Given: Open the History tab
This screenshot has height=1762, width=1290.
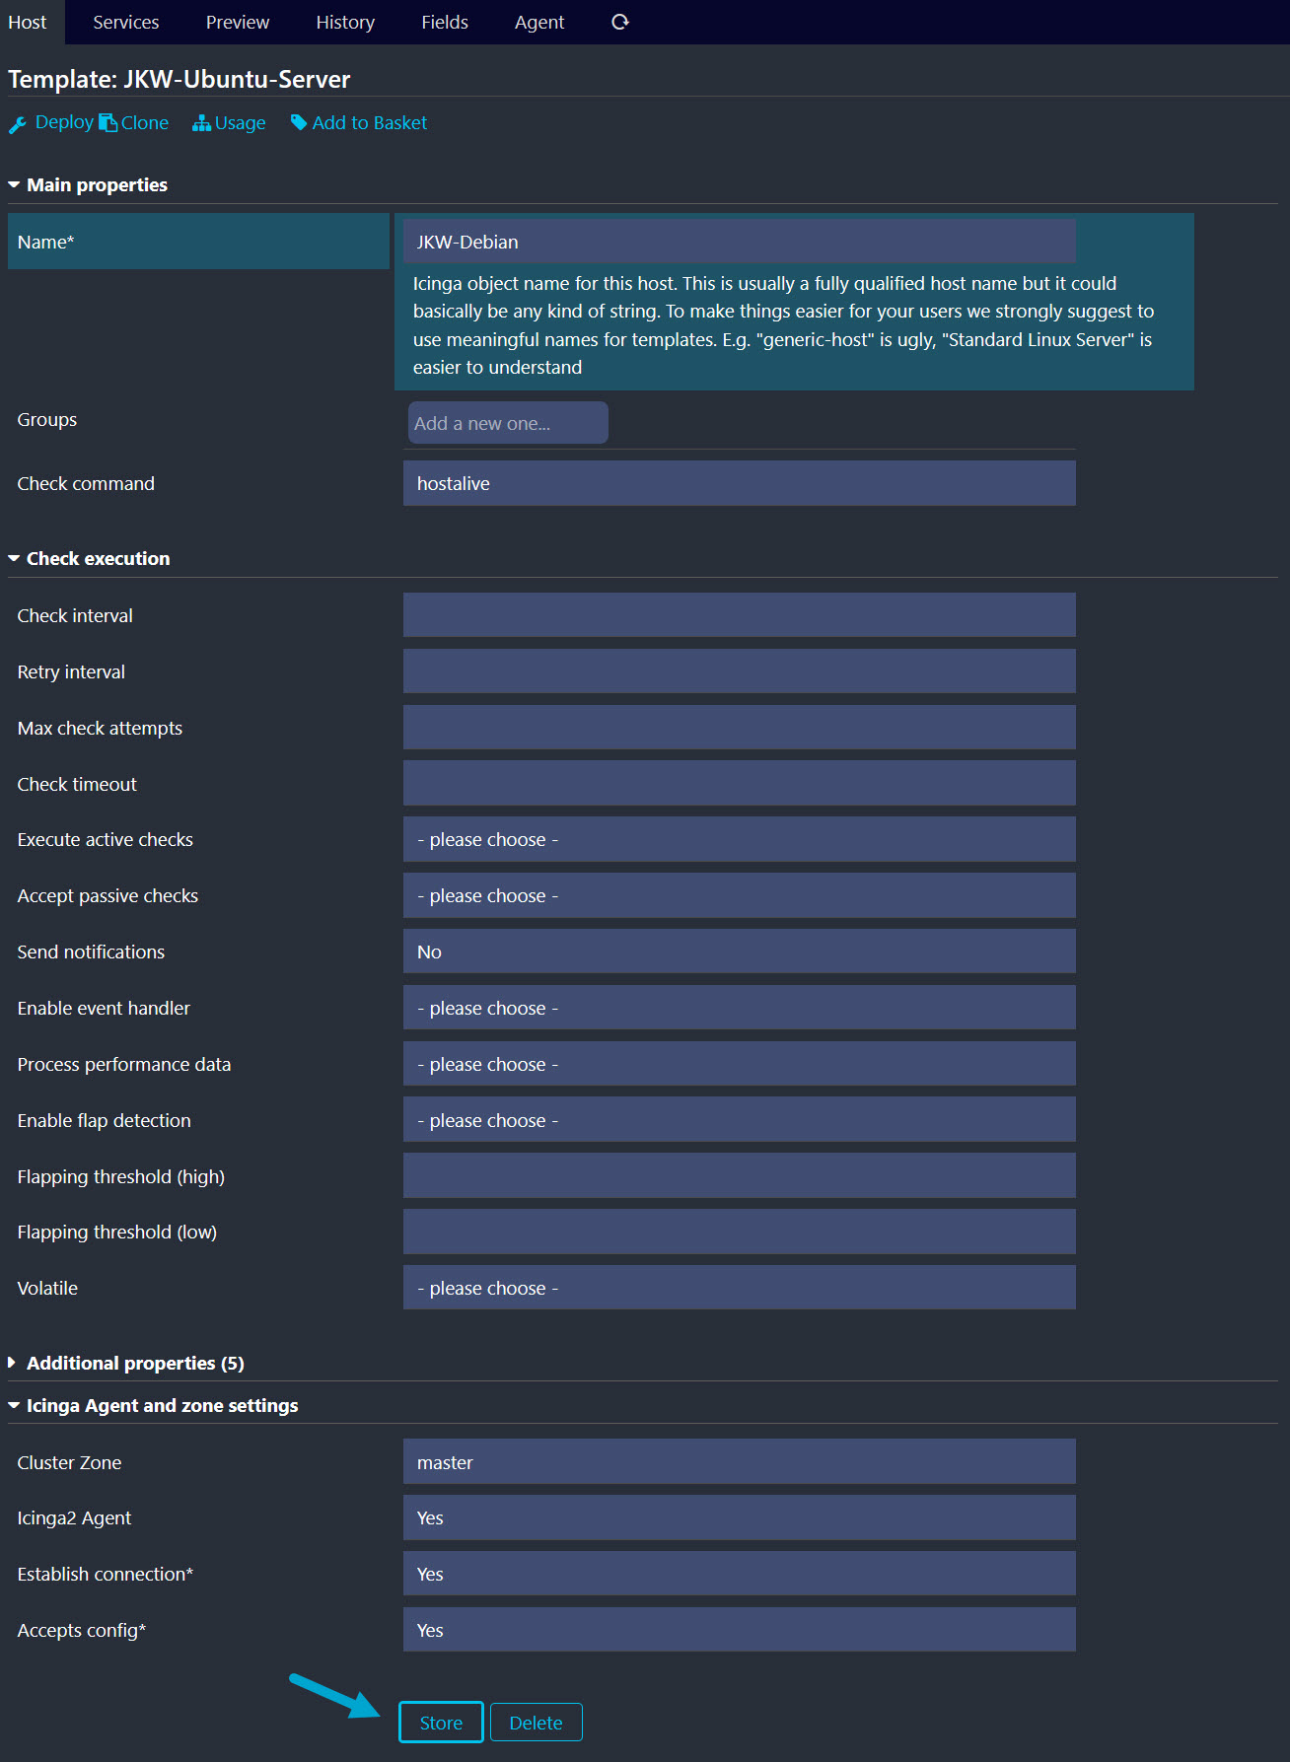Looking at the screenshot, I should [x=345, y=22].
